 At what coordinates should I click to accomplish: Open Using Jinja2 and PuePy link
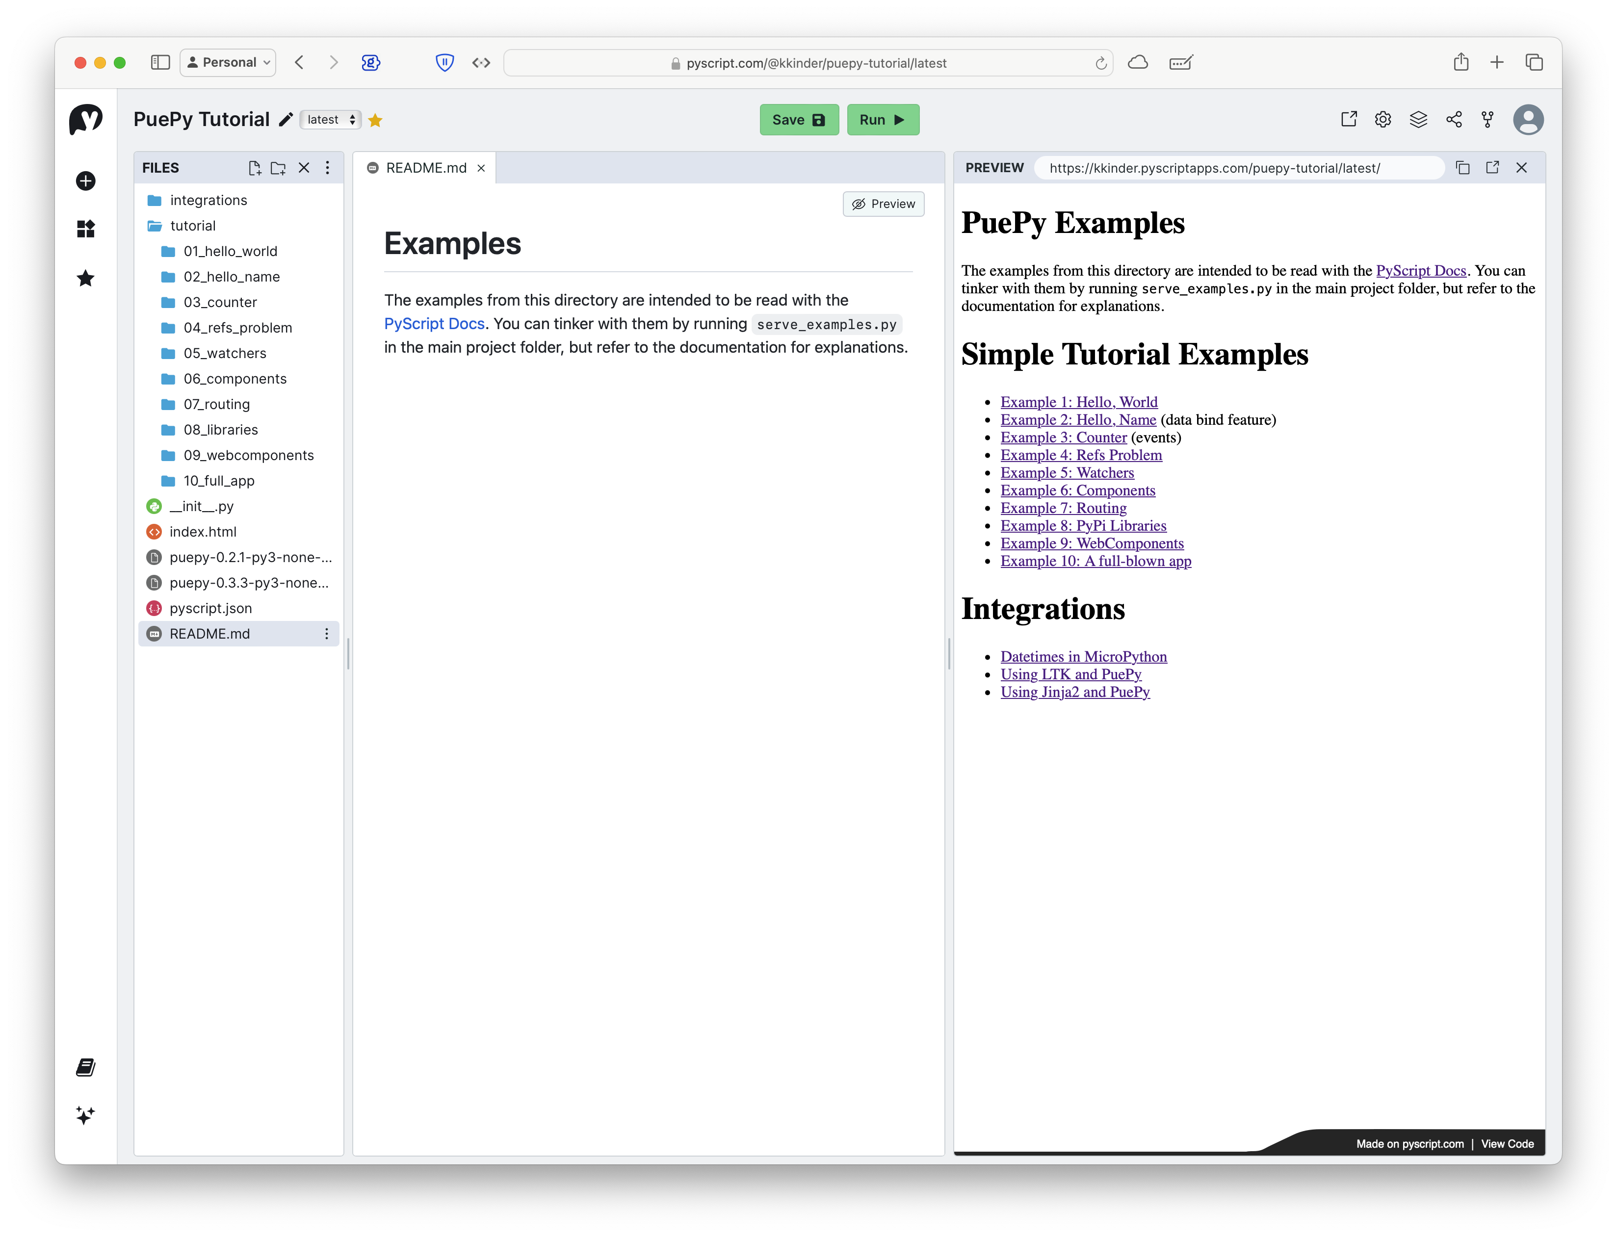click(x=1075, y=692)
